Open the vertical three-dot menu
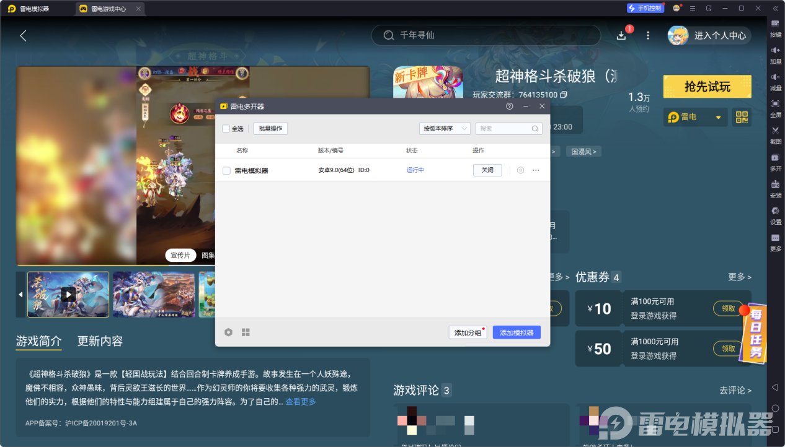 648,35
